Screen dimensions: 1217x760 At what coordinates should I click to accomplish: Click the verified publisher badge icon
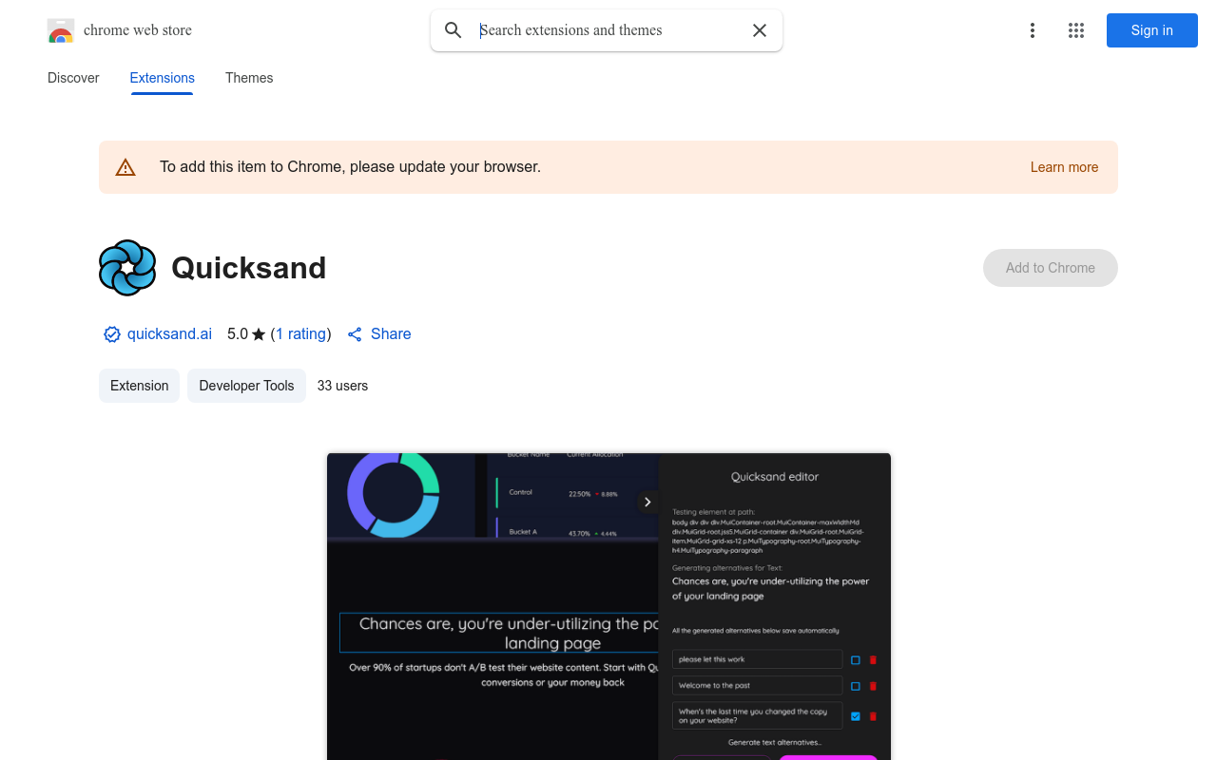point(112,334)
